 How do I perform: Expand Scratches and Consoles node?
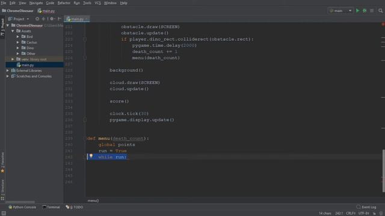pos(8,76)
